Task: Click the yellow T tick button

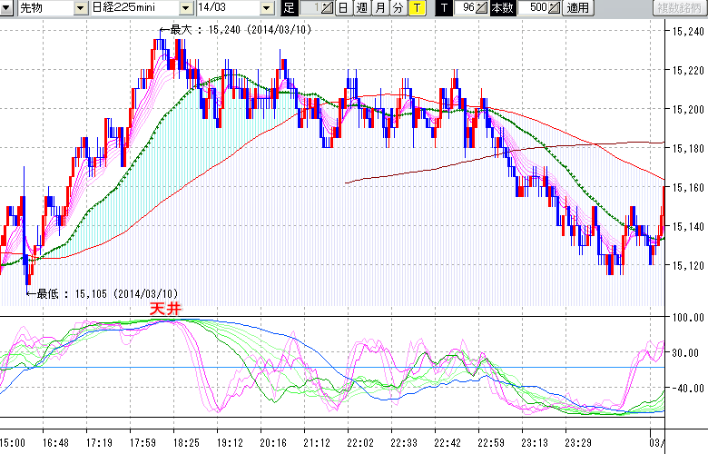Action: [x=416, y=8]
